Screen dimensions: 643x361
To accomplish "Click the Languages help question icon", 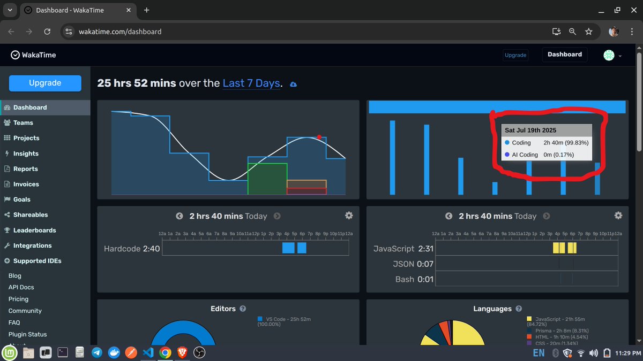I will click(x=519, y=309).
